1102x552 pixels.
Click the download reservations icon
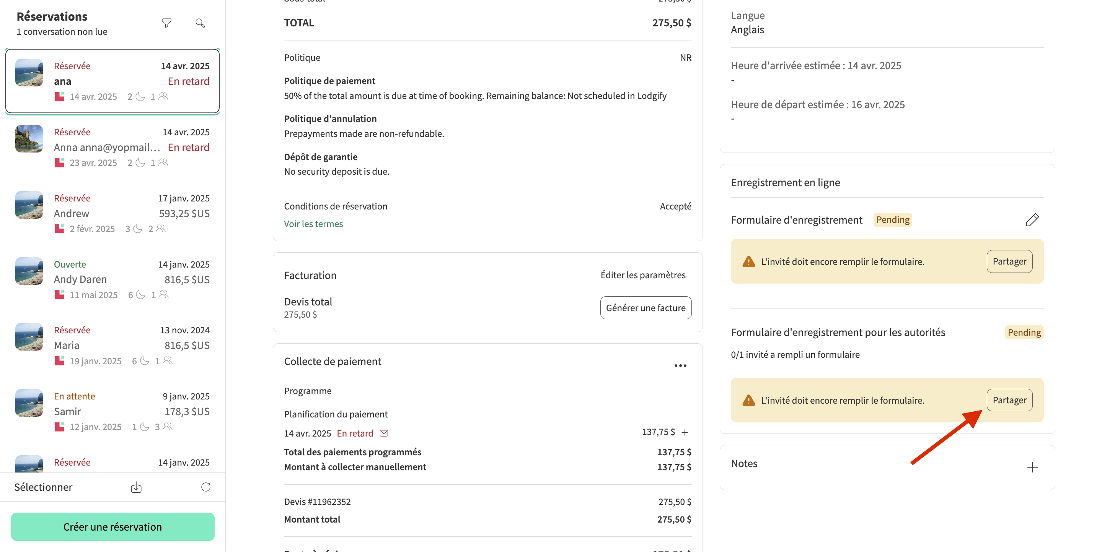pyautogui.click(x=136, y=487)
